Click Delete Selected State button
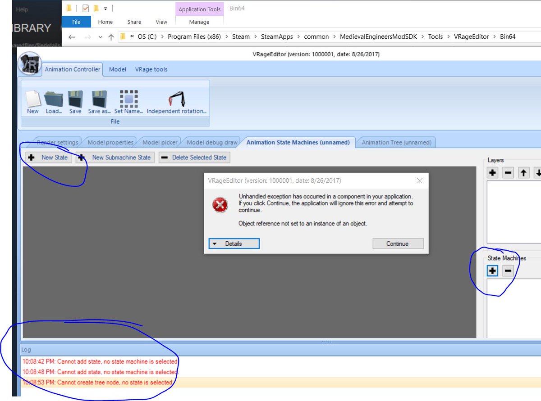 (x=194, y=158)
